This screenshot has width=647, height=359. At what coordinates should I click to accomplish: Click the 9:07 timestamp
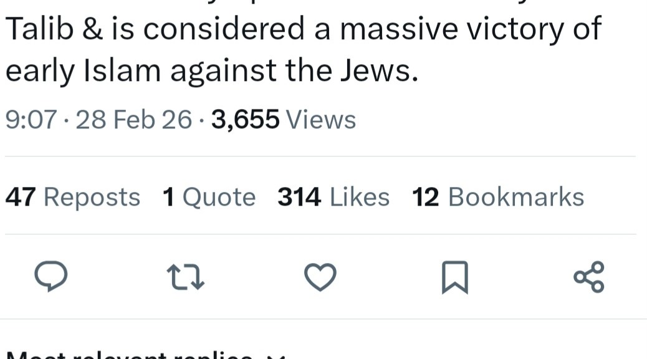[31, 119]
